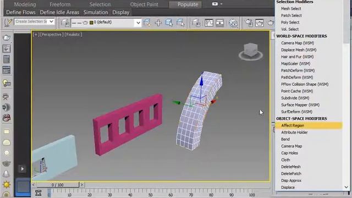Click the Manage Layers icon before layer dropdown
This screenshot has width=352, height=198.
65,23
